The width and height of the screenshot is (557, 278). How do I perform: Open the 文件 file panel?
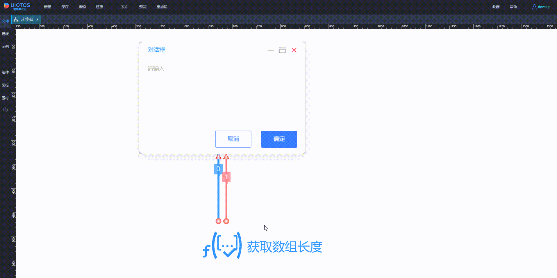5,21
